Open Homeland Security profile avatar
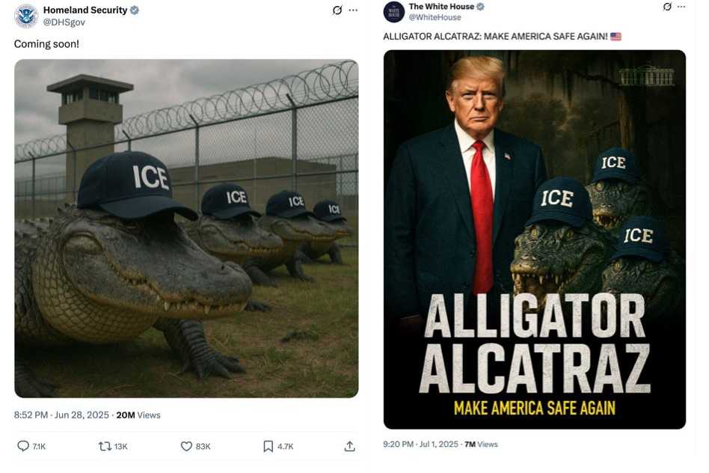This screenshot has height=473, width=709. click(x=26, y=16)
